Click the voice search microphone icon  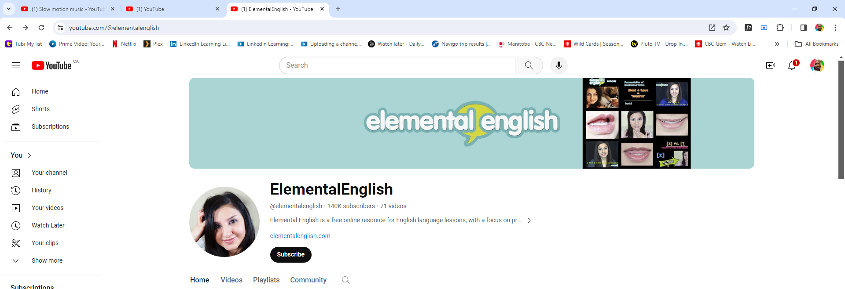point(558,65)
